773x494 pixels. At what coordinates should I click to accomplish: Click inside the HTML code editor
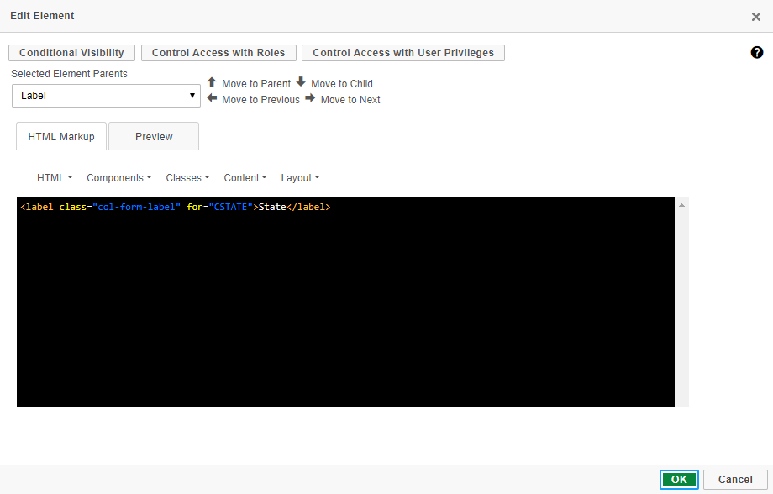[345, 302]
